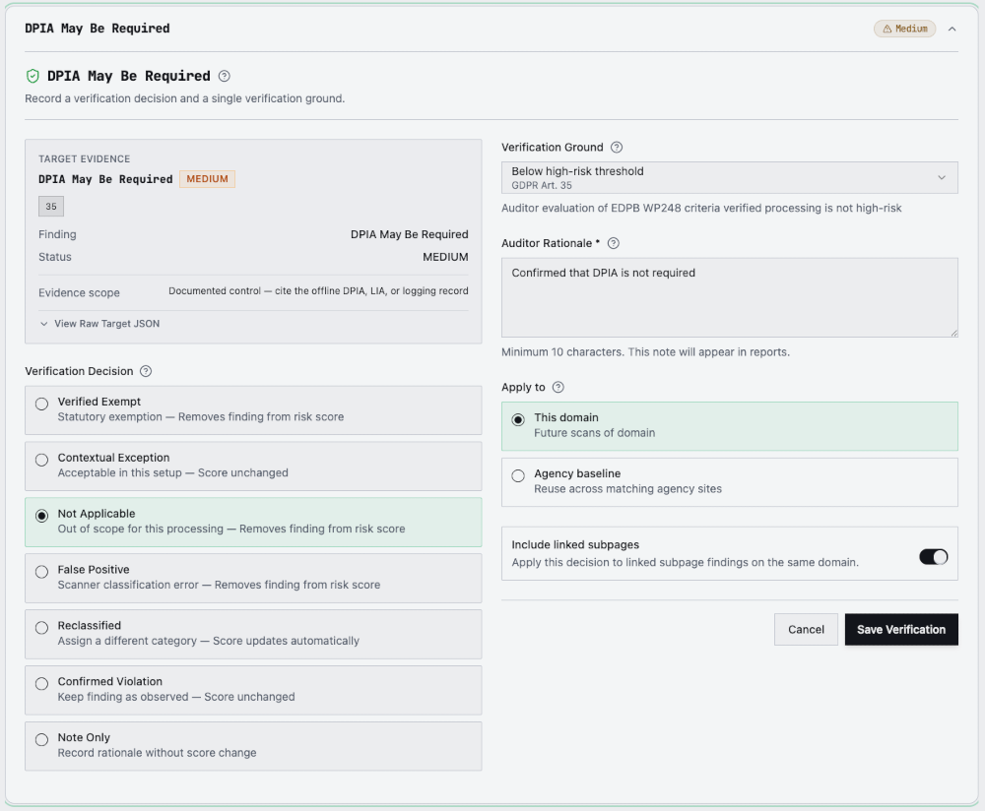The height and width of the screenshot is (811, 985).
Task: Click the MEDIUM tag in Target Evidence
Action: pyautogui.click(x=207, y=179)
